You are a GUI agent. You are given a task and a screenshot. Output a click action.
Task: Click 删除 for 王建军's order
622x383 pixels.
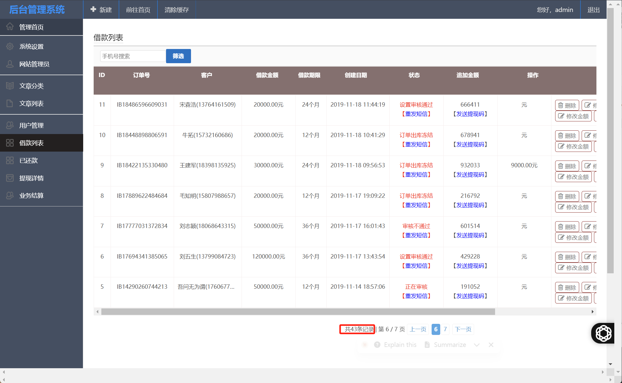567,166
